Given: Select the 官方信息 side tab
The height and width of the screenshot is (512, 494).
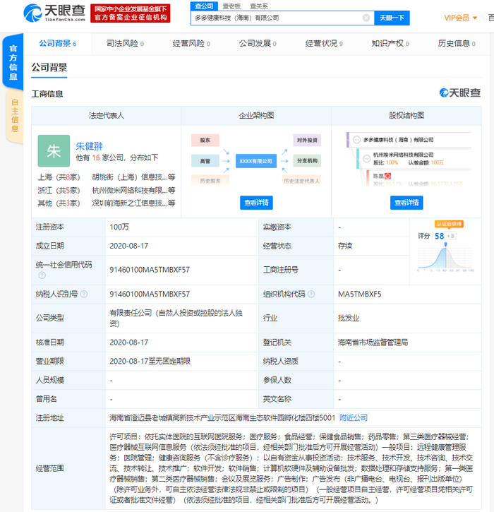Looking at the screenshot, I should click(x=13, y=62).
